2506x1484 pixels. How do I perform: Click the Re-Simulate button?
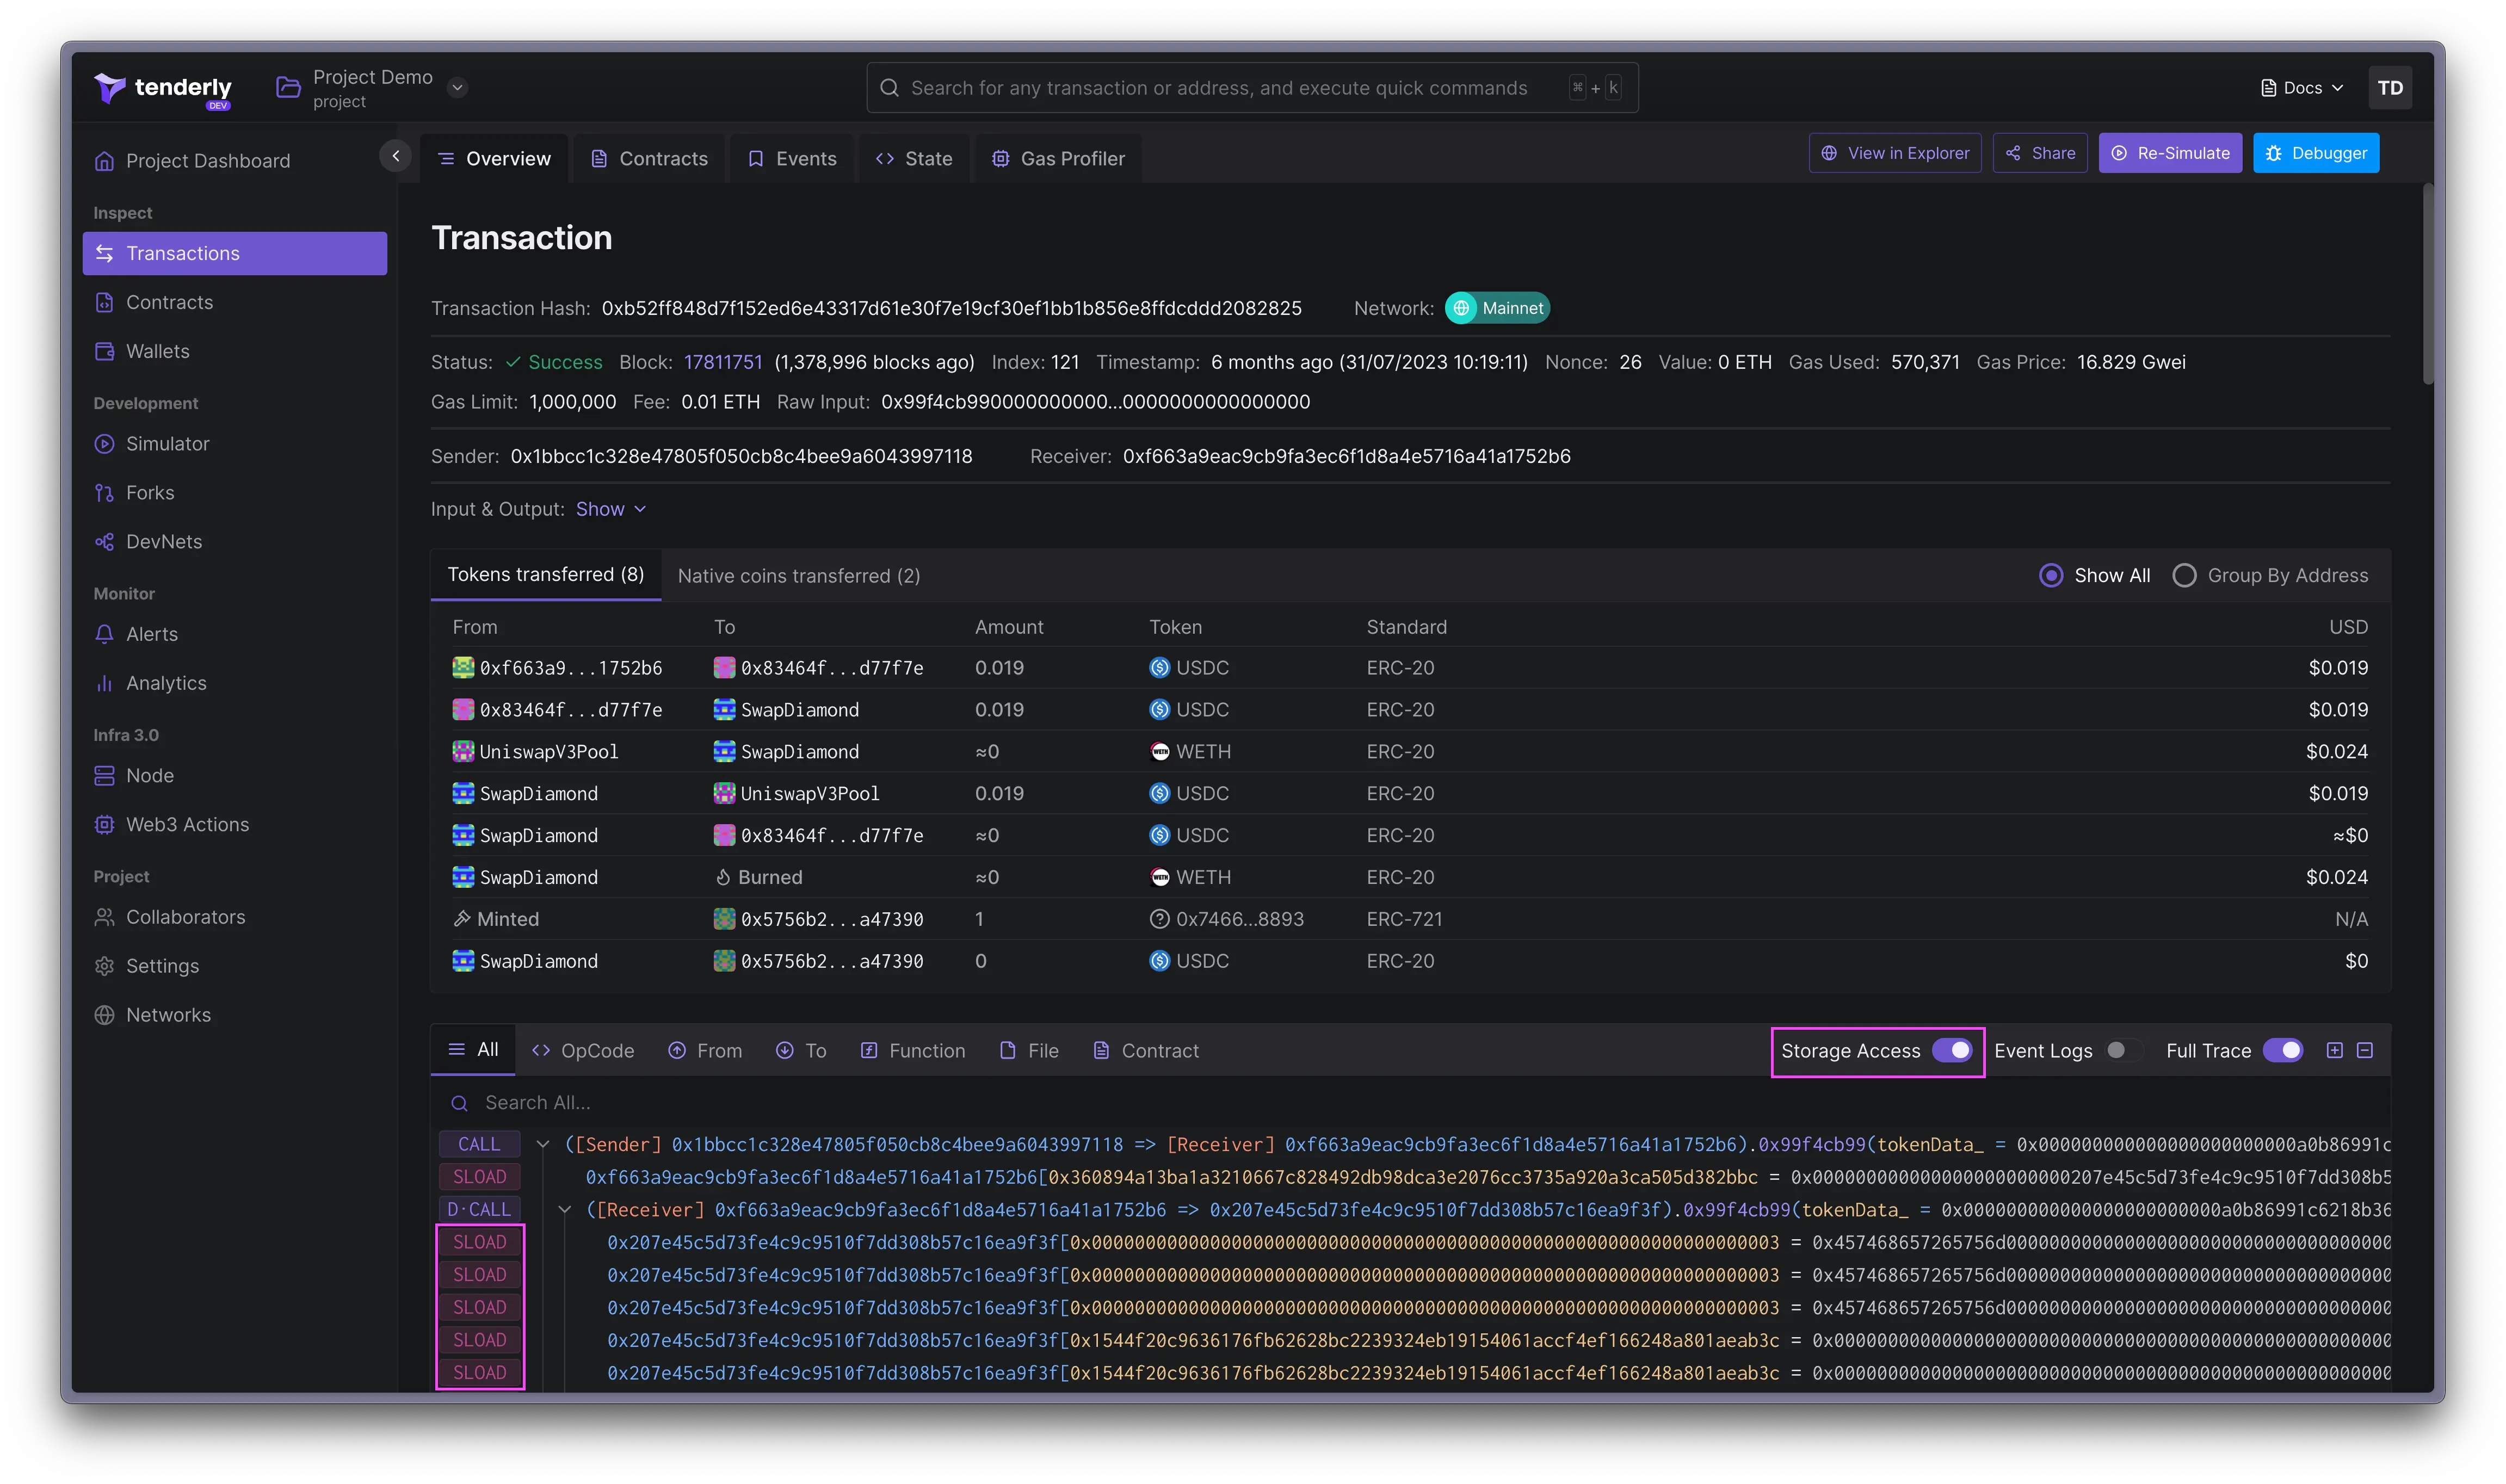pos(2169,153)
